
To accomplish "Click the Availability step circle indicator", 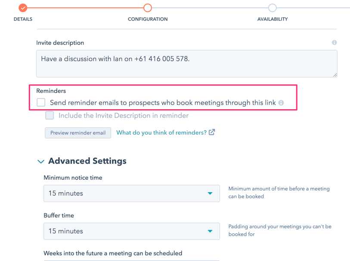I will 272,8.
